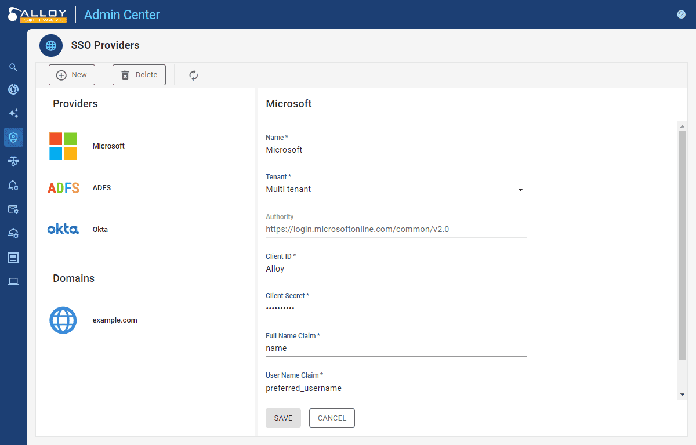The width and height of the screenshot is (696, 445).
Task: Click the Microsoft logo in Providers
Action: pyautogui.click(x=63, y=146)
